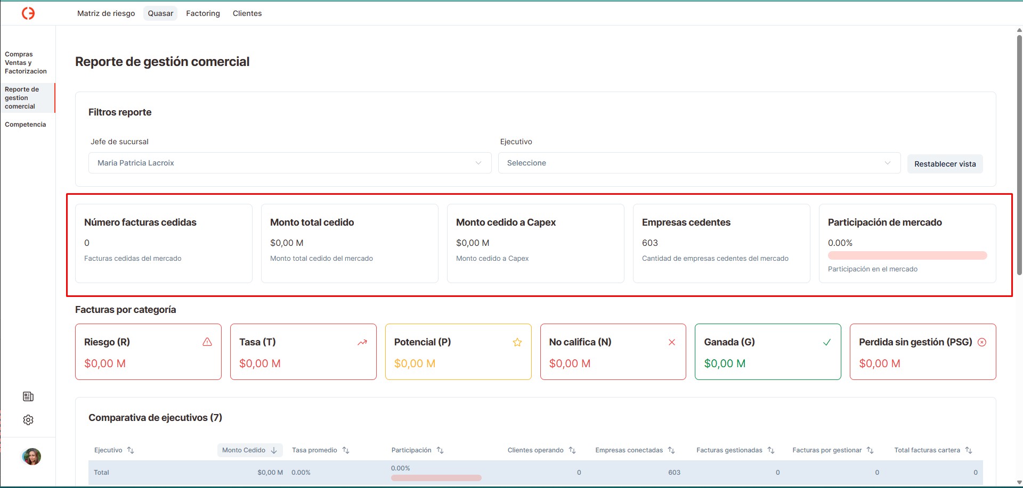
Task: Sort by Empresas conectadas column
Action: point(671,450)
